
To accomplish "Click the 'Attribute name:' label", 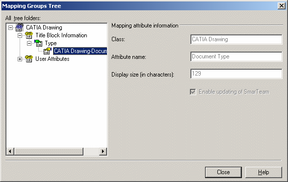I will [129, 57].
